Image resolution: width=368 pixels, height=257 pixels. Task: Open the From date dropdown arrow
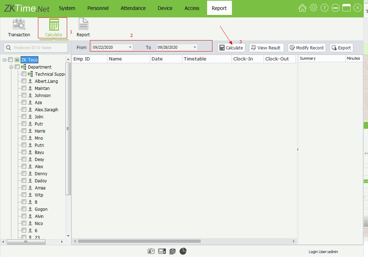[130, 47]
